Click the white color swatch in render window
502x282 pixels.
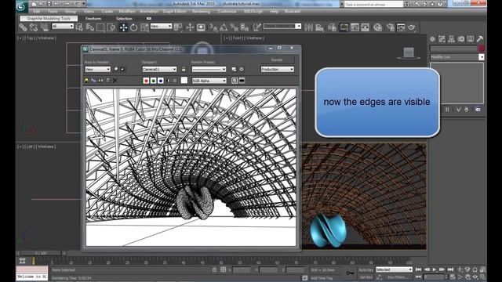[184, 80]
